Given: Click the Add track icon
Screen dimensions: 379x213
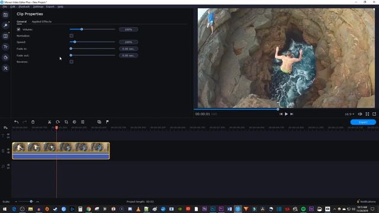Looking at the screenshot, I should tap(5, 128).
